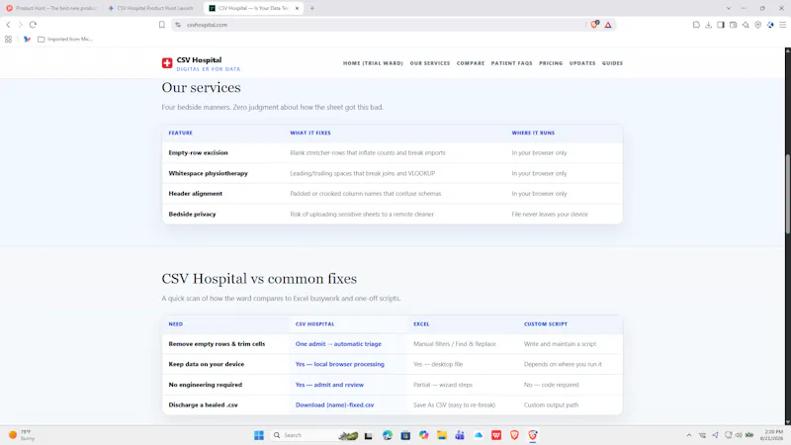
Task: Open a new browser tab
Action: tap(311, 8)
